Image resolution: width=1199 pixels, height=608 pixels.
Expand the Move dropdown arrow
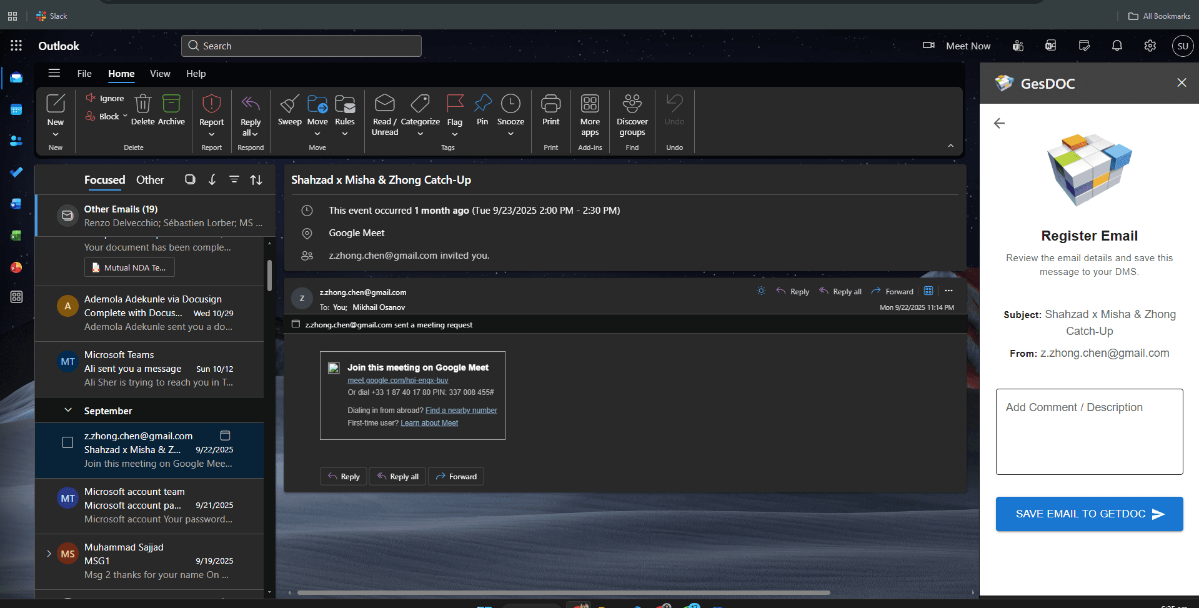point(317,134)
